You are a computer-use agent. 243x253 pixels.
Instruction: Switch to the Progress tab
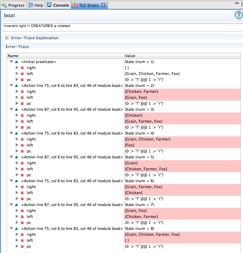(x=13, y=5)
